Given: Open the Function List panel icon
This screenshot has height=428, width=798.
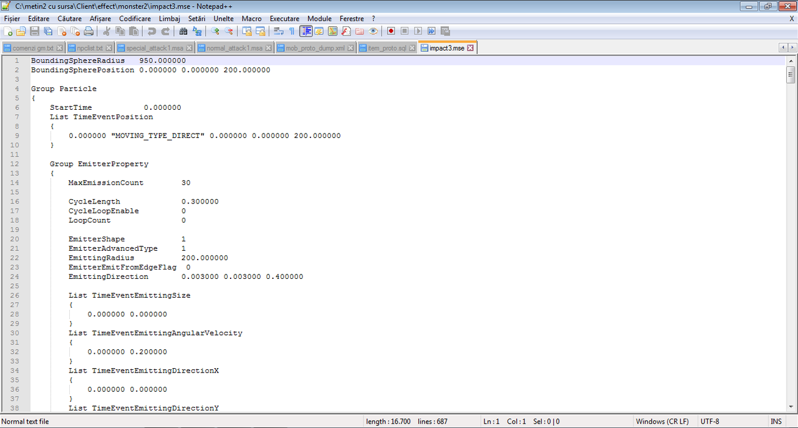Looking at the screenshot, I should 346,31.
